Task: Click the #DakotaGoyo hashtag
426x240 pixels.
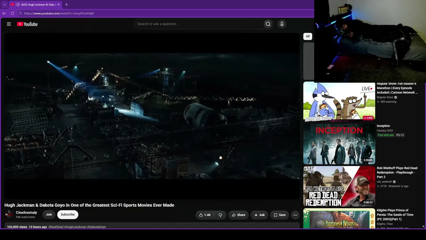Action: 97,227
